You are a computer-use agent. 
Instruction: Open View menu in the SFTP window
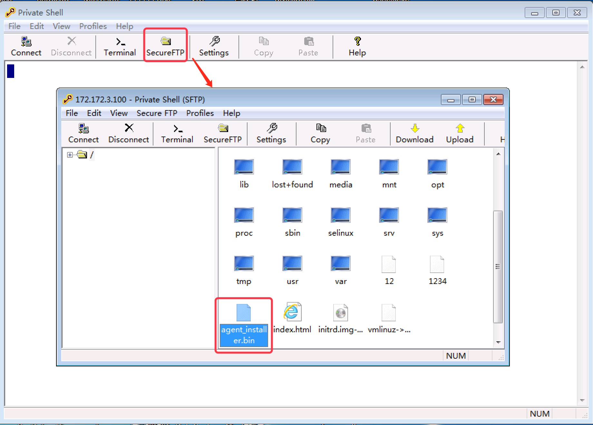coord(119,113)
